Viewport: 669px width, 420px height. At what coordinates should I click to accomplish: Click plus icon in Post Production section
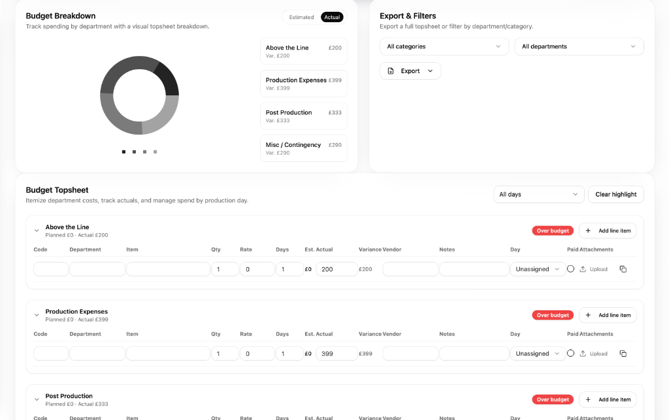588,400
